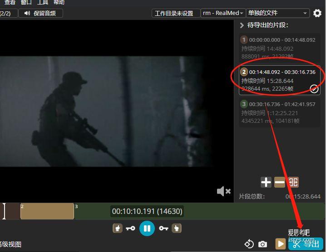Open the 单独的文件 output mode dropdown
This screenshot has height=252, width=326.
click(x=278, y=13)
